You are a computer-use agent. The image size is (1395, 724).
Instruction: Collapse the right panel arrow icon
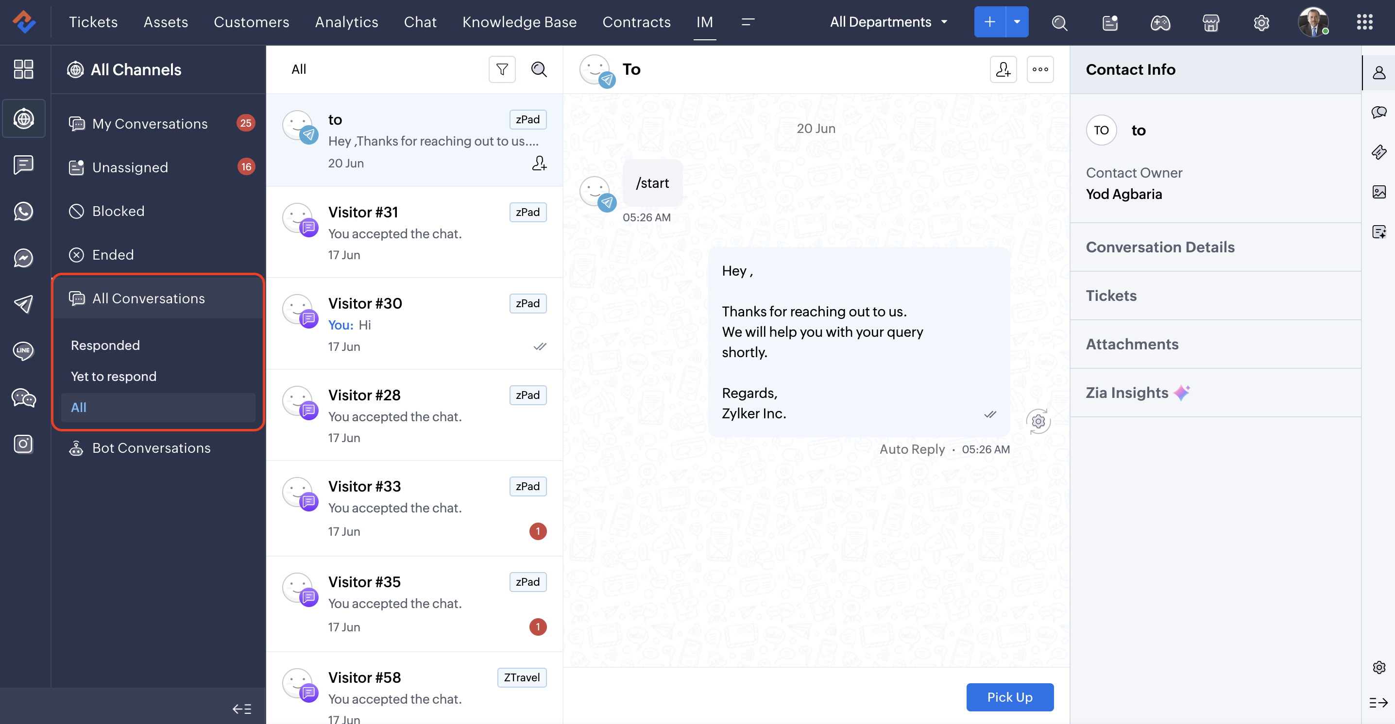1378,702
